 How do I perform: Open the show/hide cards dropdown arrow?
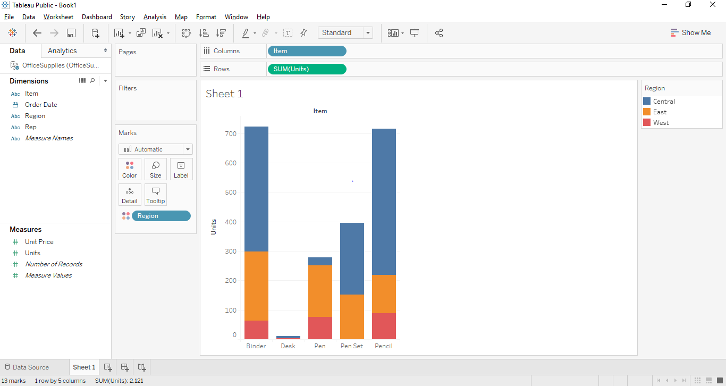coord(402,33)
